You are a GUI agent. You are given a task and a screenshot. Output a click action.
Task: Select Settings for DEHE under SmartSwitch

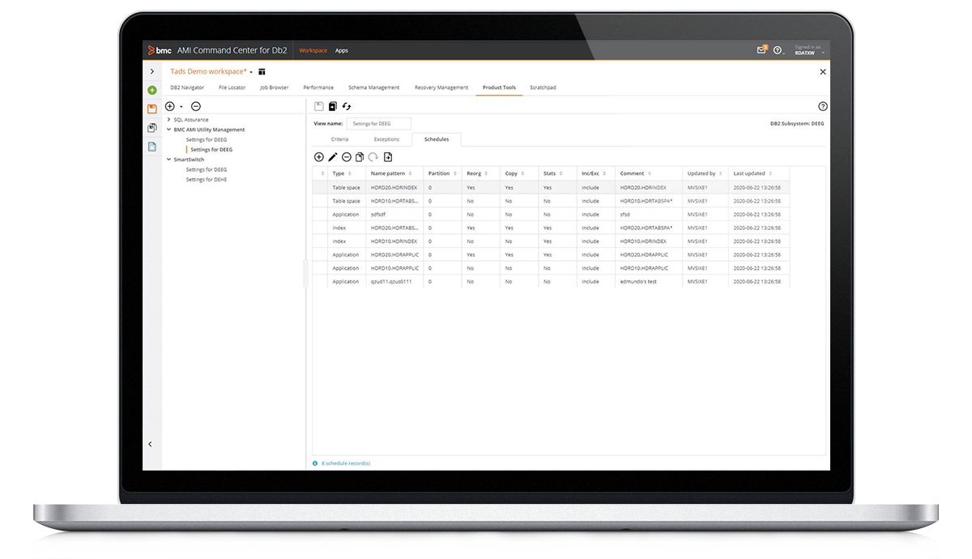click(x=206, y=179)
